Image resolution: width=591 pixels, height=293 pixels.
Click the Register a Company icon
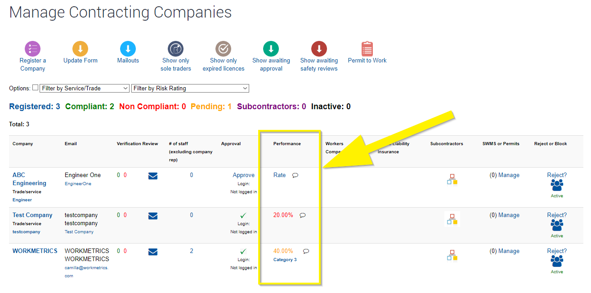32,49
